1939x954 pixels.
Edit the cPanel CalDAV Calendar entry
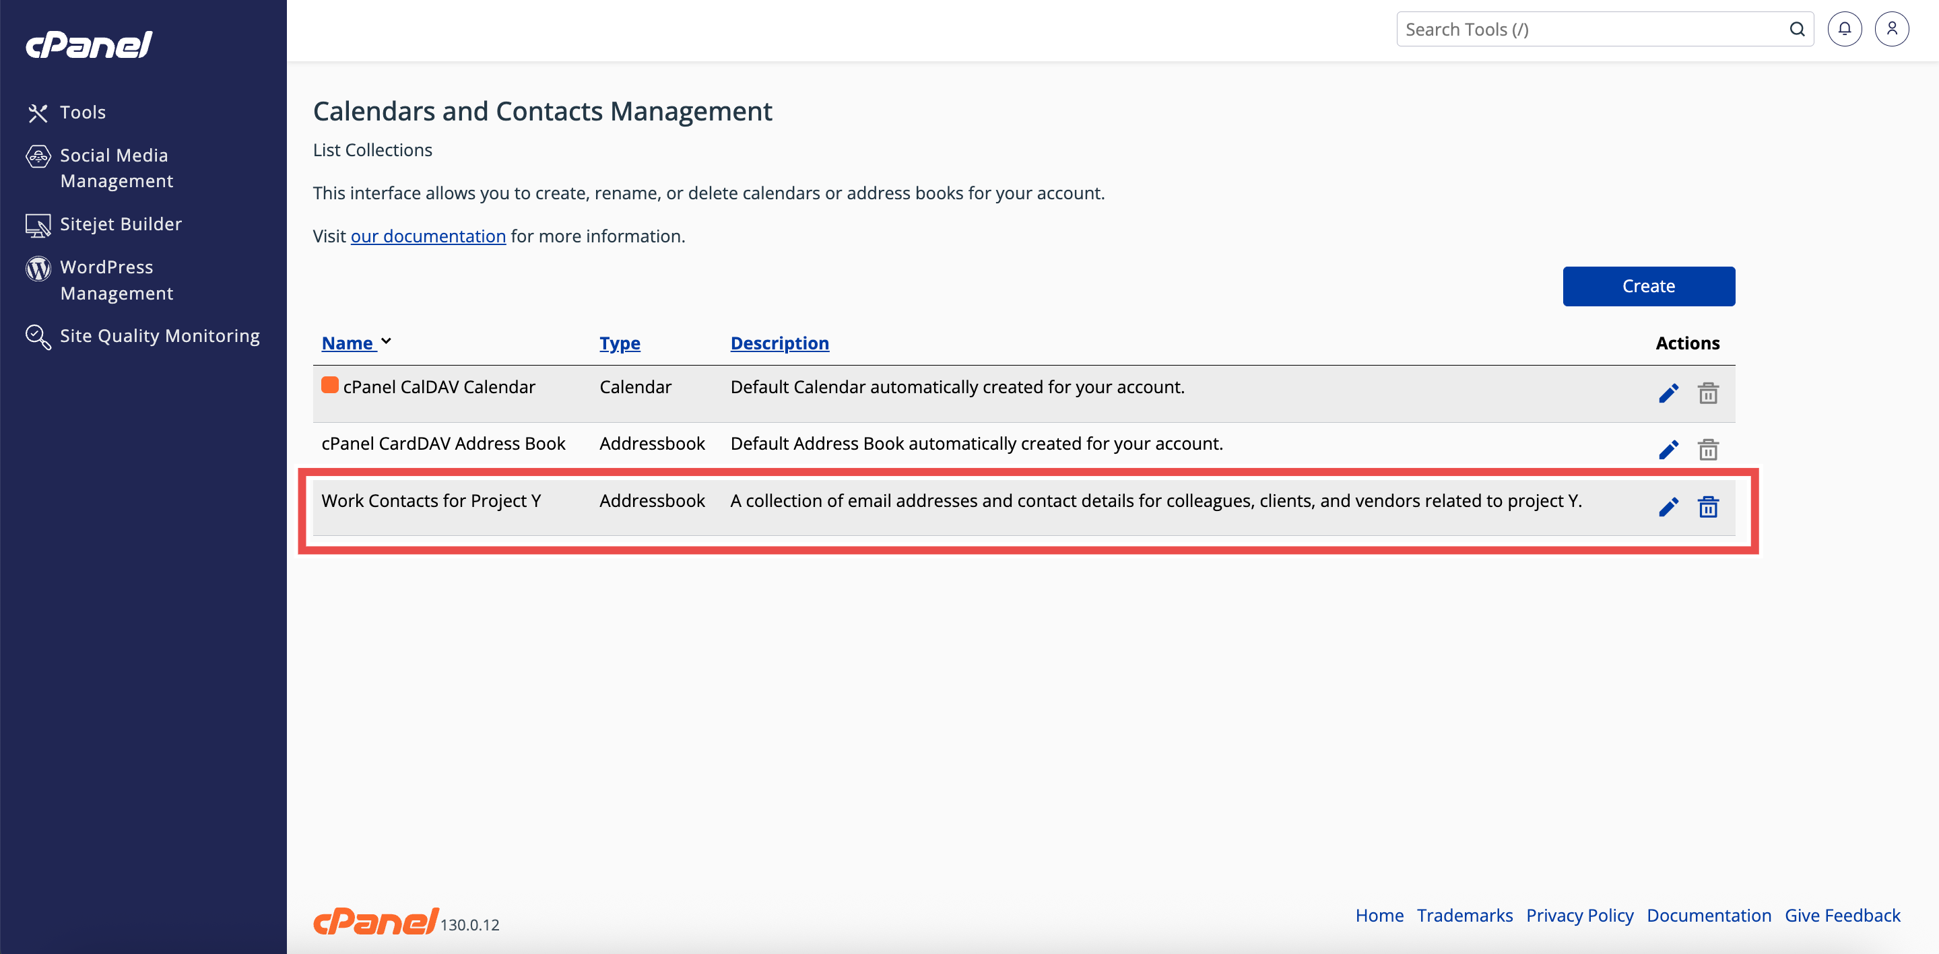[1668, 393]
